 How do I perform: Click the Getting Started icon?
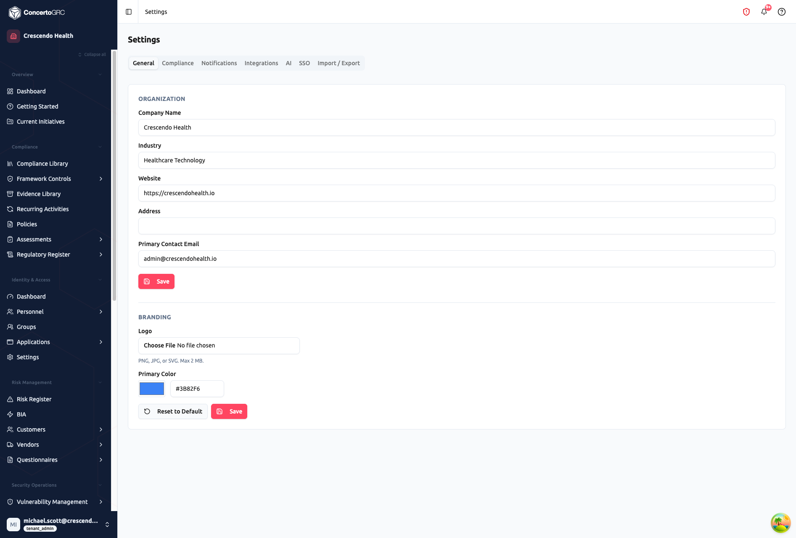pyautogui.click(x=10, y=106)
